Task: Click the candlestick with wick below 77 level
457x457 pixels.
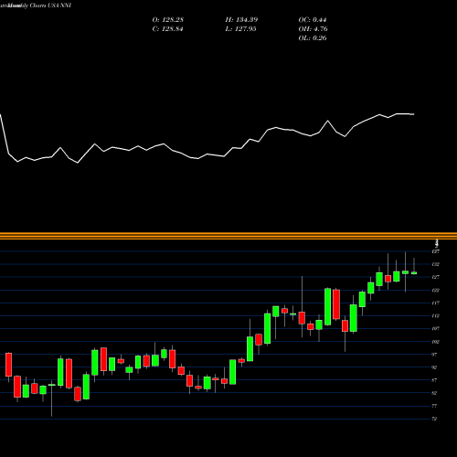Action: (x=52, y=385)
